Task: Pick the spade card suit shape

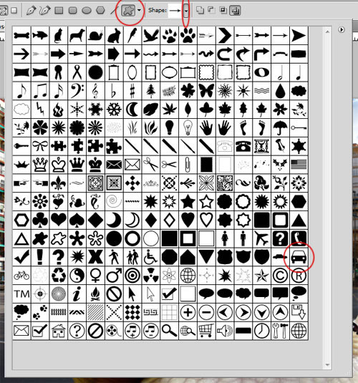Action: coord(77,220)
